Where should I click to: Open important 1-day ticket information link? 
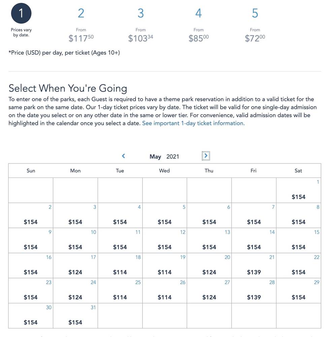coord(193,123)
